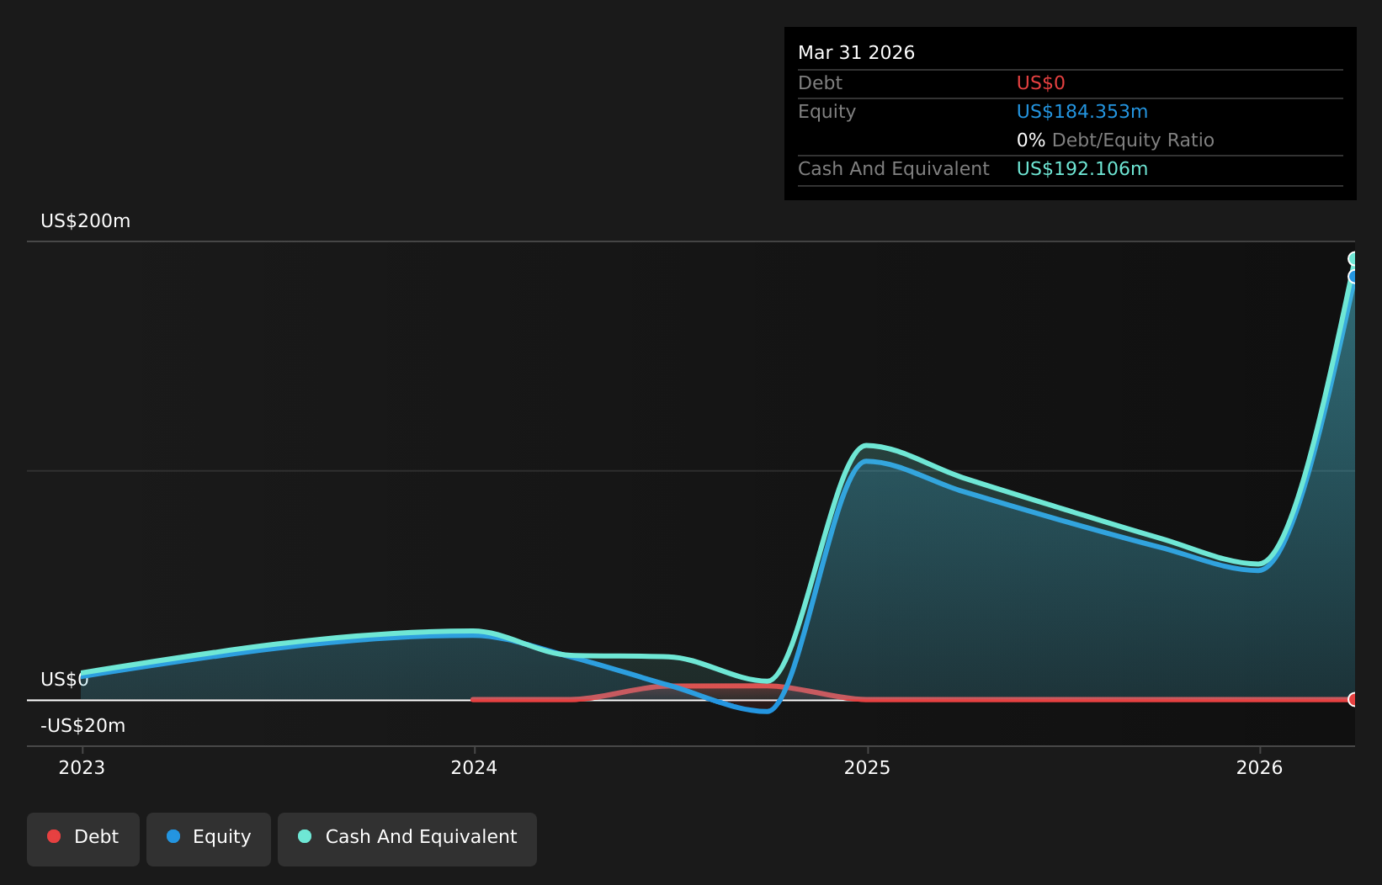Image resolution: width=1382 pixels, height=885 pixels.
Task: Click the red Debt endpoint marker
Action: [x=1353, y=699]
